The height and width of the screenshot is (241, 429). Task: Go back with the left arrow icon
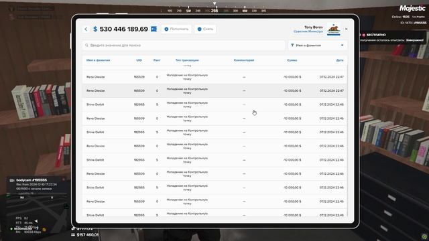(x=86, y=29)
